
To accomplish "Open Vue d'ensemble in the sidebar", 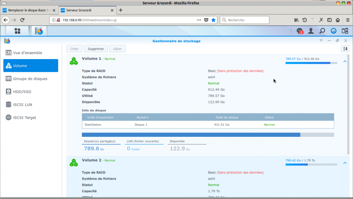I will pyautogui.click(x=31, y=53).
